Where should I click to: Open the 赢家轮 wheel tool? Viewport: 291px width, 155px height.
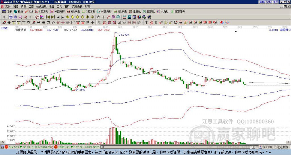pos(149,11)
